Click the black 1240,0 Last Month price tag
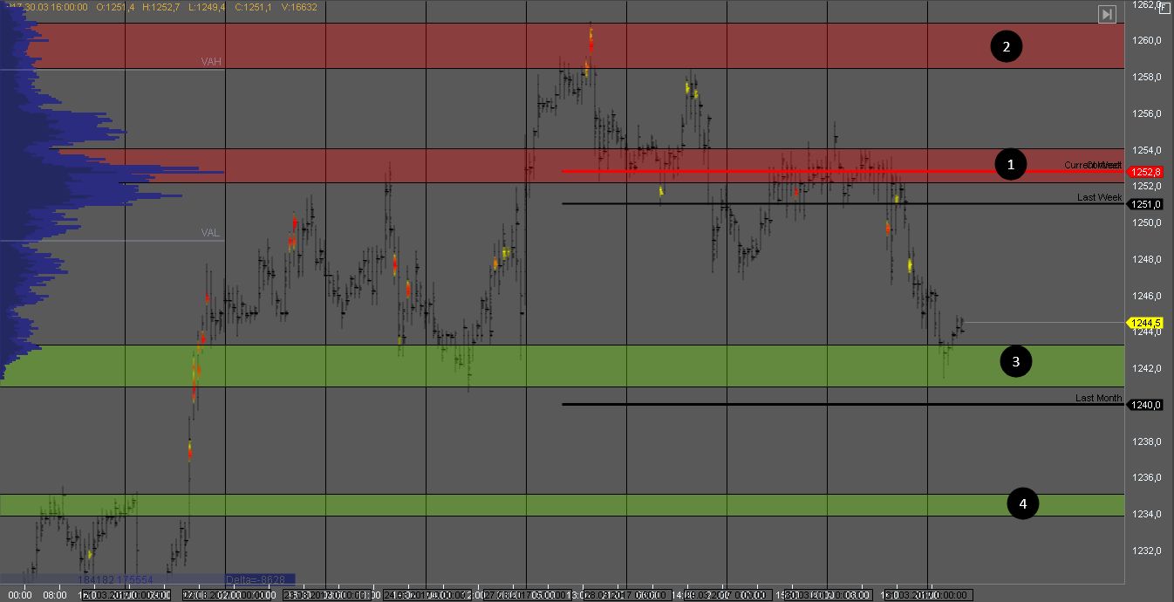The image size is (1174, 602). tap(1146, 405)
